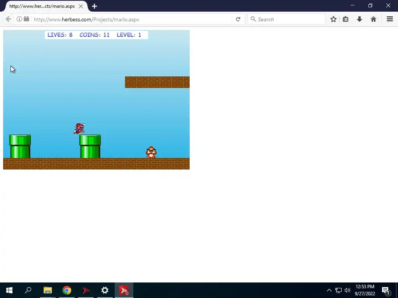Screen dimensions: 398x298
Task: Launch Google Chrome from the taskbar
Action: tap(67, 290)
